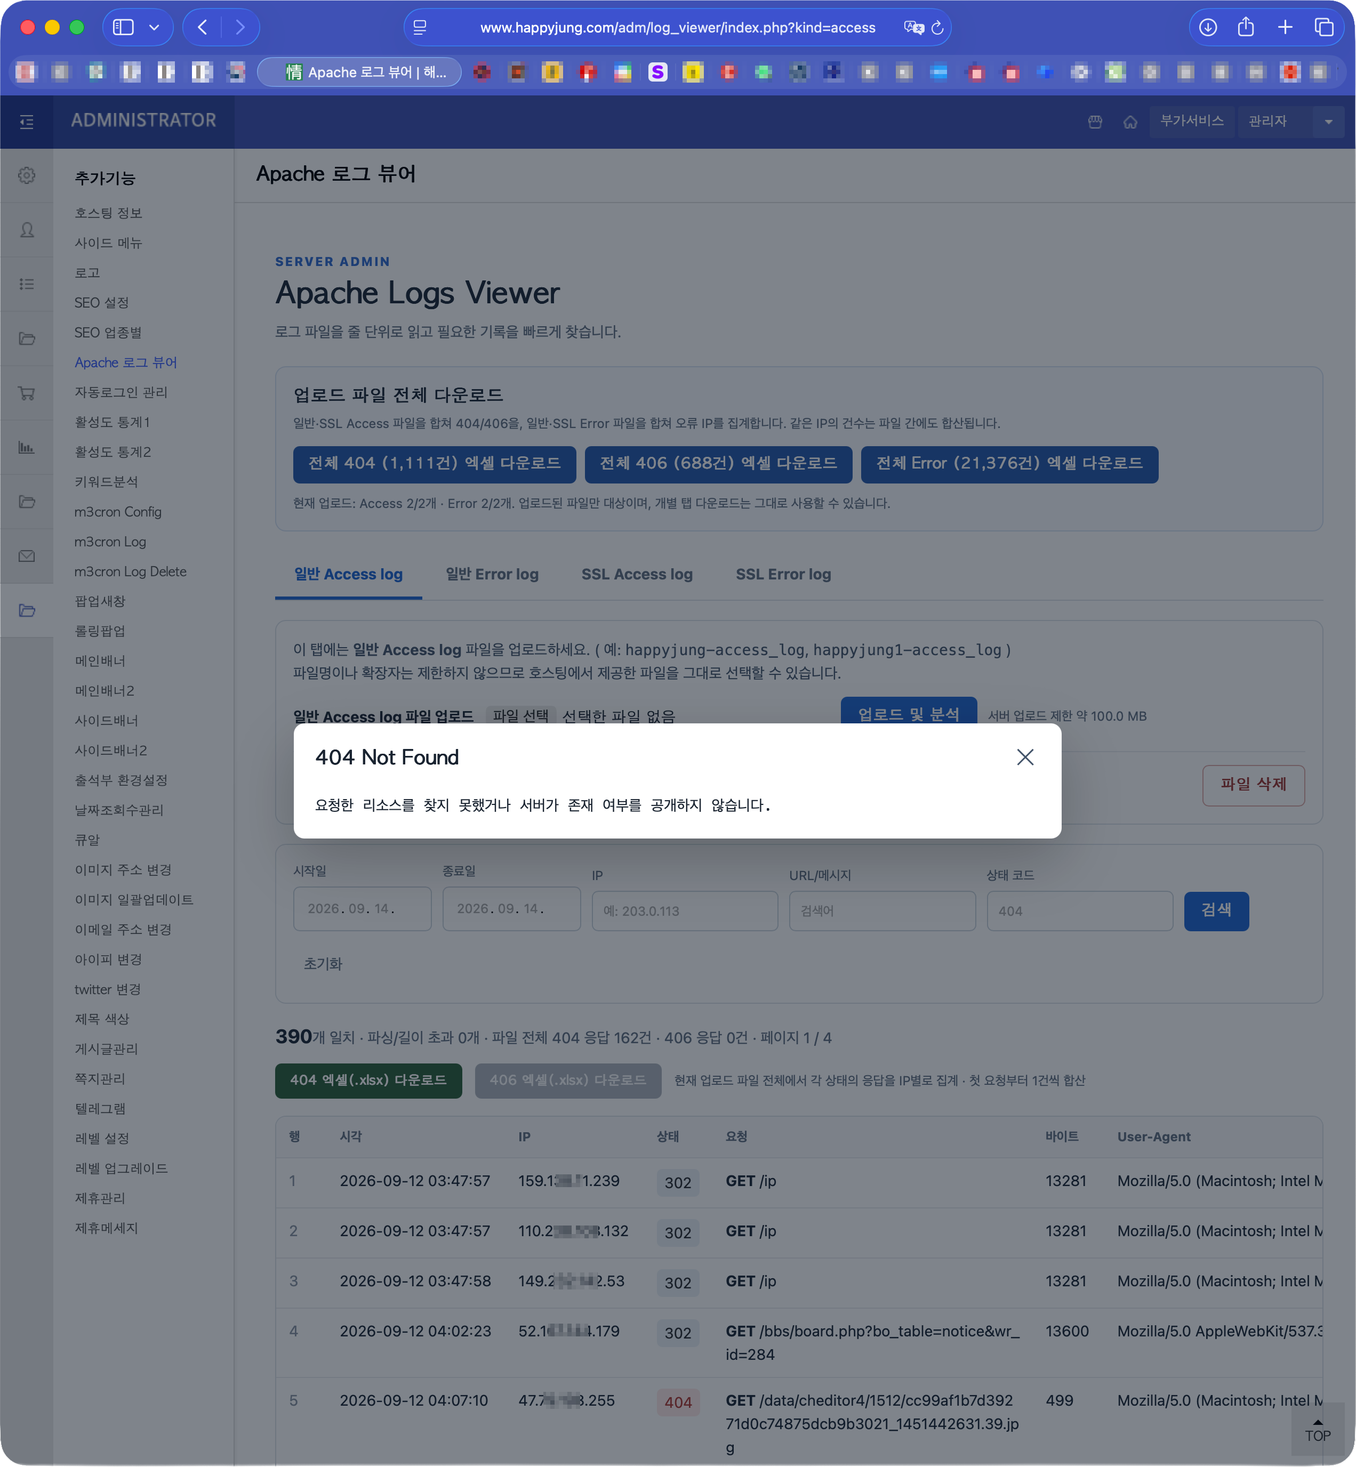
Task: Open the Safari downloads icon
Action: [1208, 27]
